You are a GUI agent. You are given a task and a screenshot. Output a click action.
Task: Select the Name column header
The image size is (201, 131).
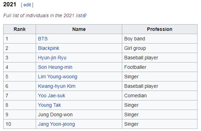click(x=79, y=29)
